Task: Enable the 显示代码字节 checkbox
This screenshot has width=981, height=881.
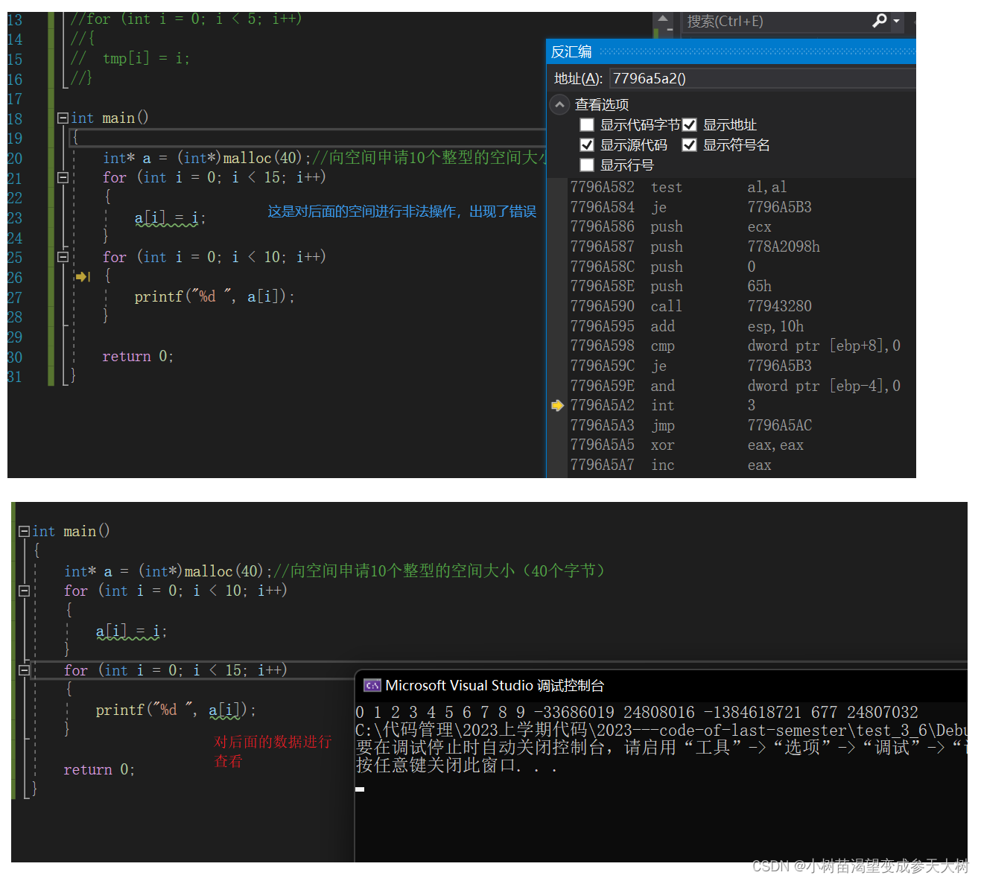Action: 587,124
